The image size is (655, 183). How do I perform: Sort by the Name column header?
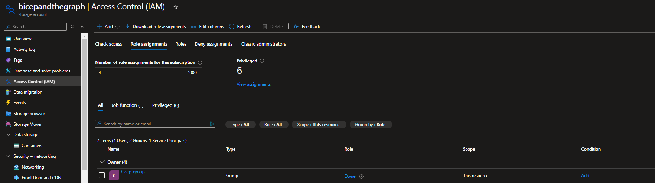point(113,149)
